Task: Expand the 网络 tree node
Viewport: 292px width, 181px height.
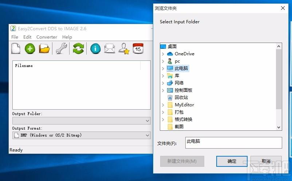Action: click(163, 83)
